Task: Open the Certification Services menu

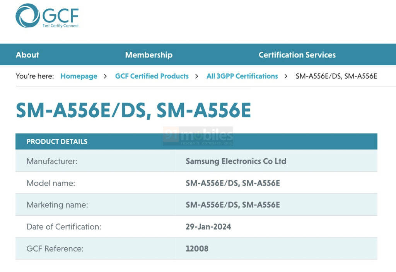Action: coord(297,55)
